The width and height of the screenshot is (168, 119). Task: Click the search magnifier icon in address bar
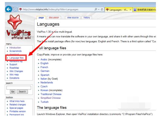coord(96,9)
